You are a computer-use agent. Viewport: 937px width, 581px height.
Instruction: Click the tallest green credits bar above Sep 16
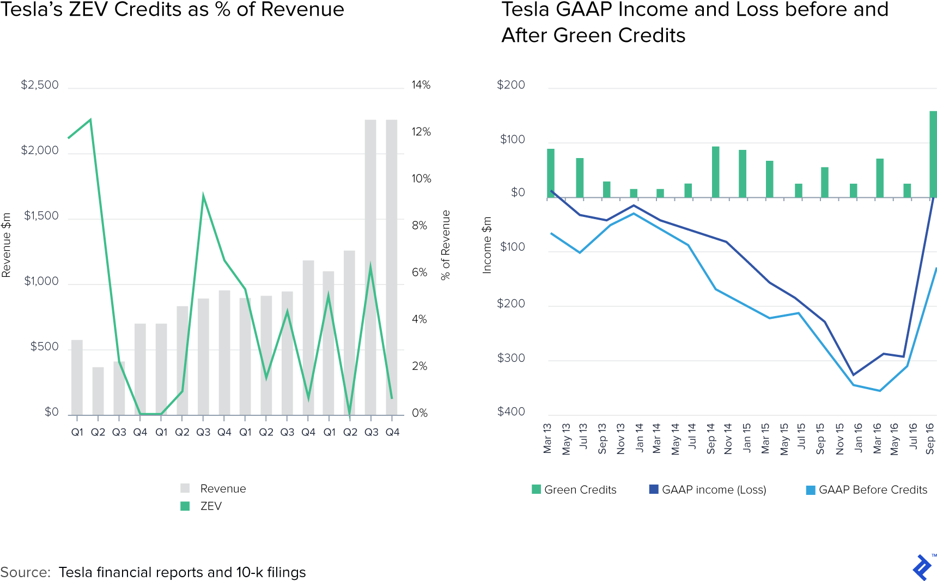pyautogui.click(x=933, y=154)
